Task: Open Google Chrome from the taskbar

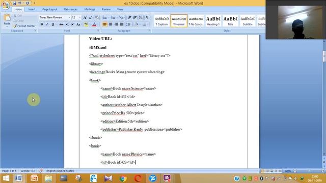Action: tap(123, 178)
